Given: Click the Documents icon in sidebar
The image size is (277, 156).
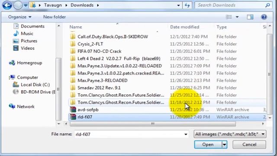Looking at the screenshot, I should [16, 26].
